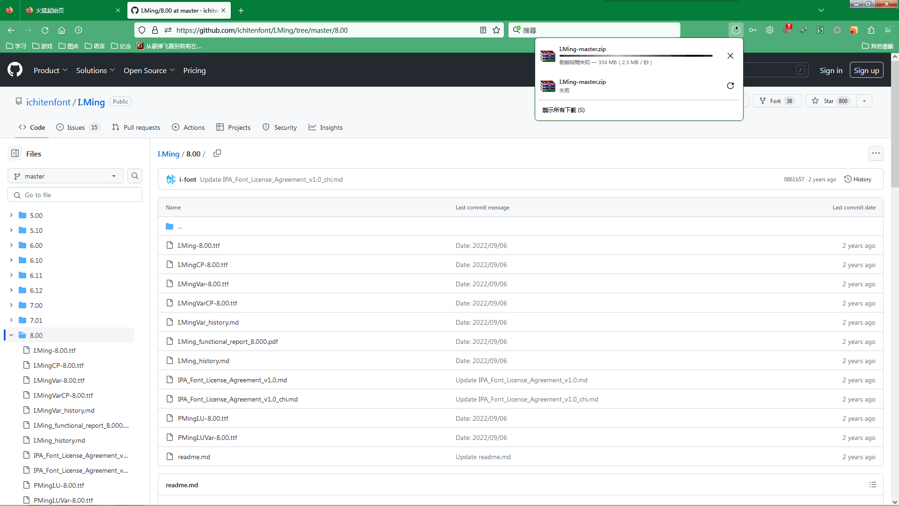Reload the current page
Screen dimensions: 899x506
45,30
